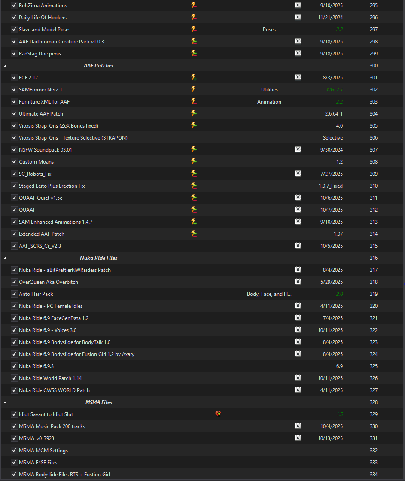Click the calendar icon on the RohZima Animations row

pyautogui.click(x=298, y=5)
